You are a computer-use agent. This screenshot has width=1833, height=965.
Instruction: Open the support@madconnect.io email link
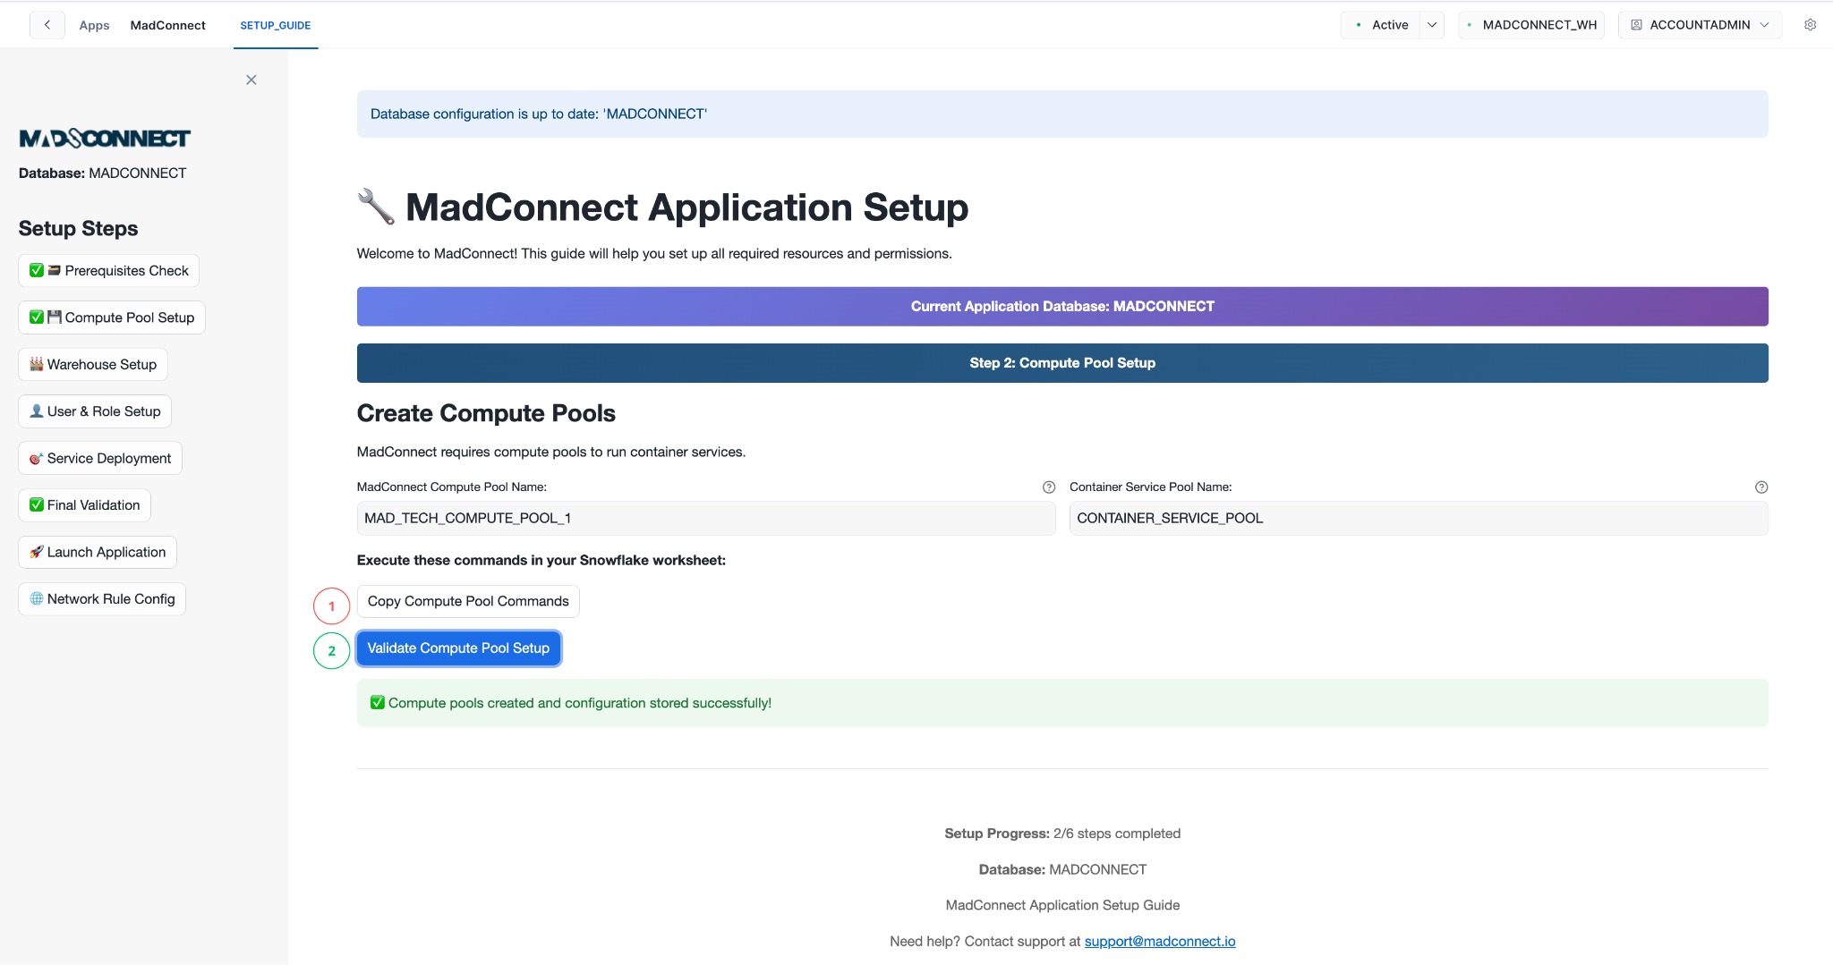[1159, 941]
